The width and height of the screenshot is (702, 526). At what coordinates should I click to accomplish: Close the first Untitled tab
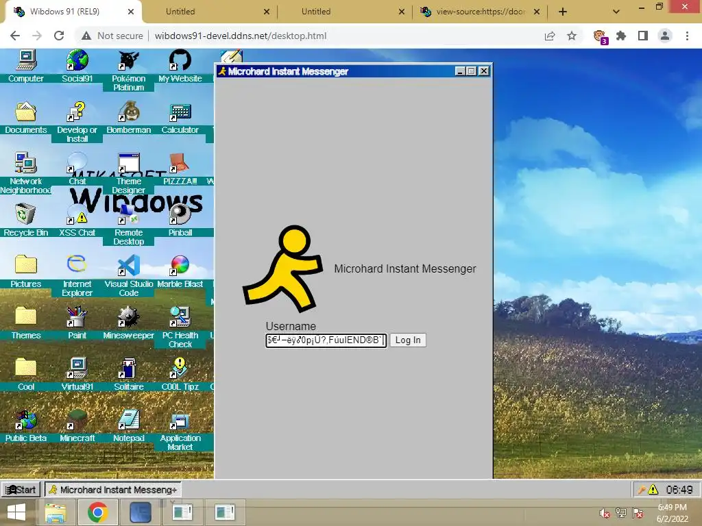pyautogui.click(x=267, y=12)
